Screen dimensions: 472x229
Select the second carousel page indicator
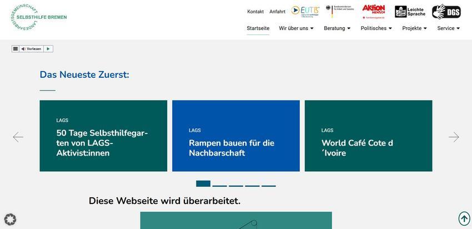(x=220, y=186)
